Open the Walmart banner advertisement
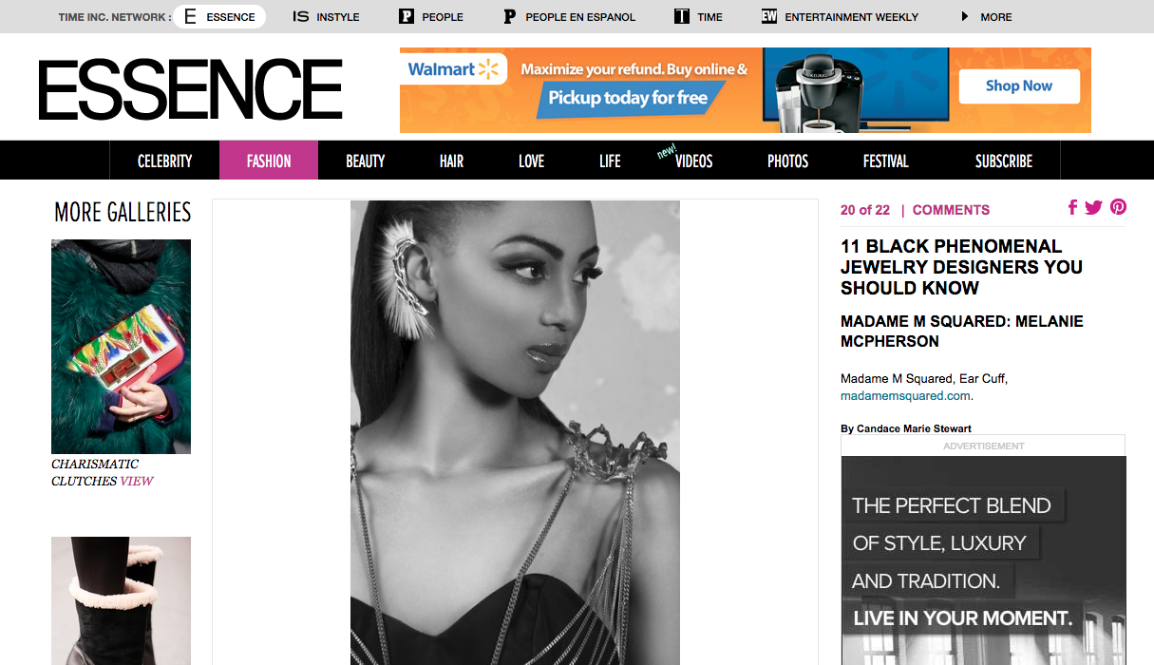 (745, 90)
